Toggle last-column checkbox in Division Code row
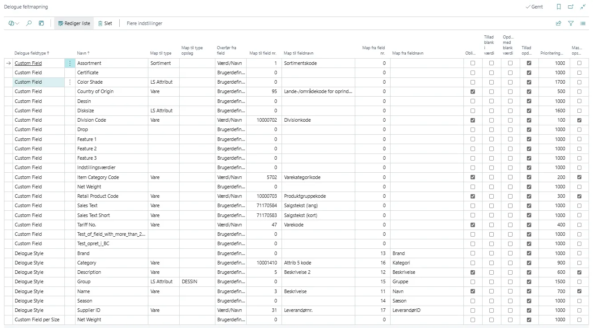Image resolution: width=593 pixels, height=328 pixels. (x=579, y=120)
